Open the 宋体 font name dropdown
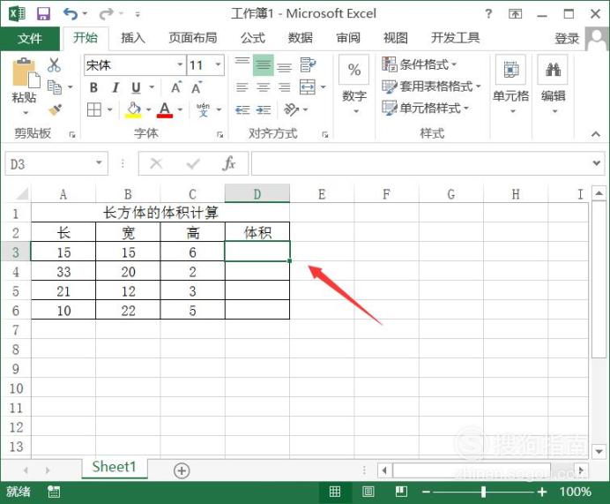Viewport: 610px width, 504px height. pyautogui.click(x=180, y=64)
